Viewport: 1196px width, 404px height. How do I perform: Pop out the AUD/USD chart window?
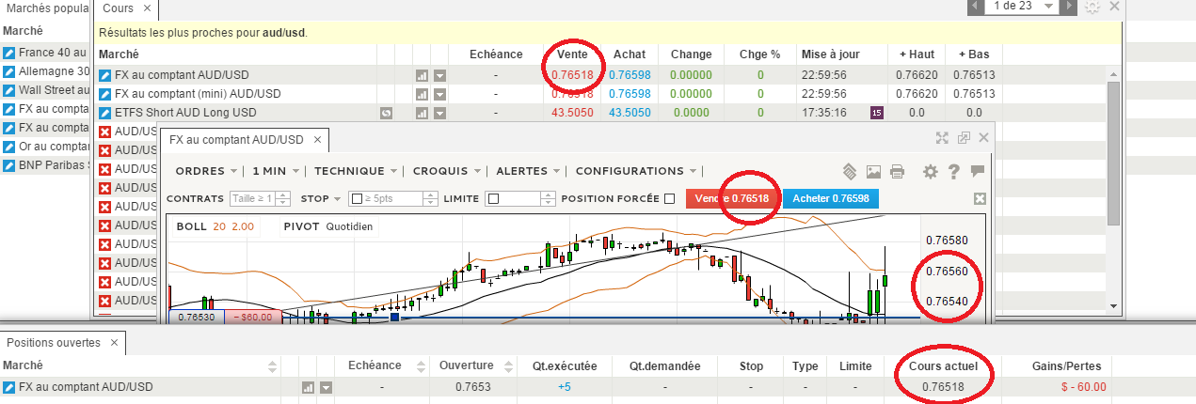click(x=964, y=138)
